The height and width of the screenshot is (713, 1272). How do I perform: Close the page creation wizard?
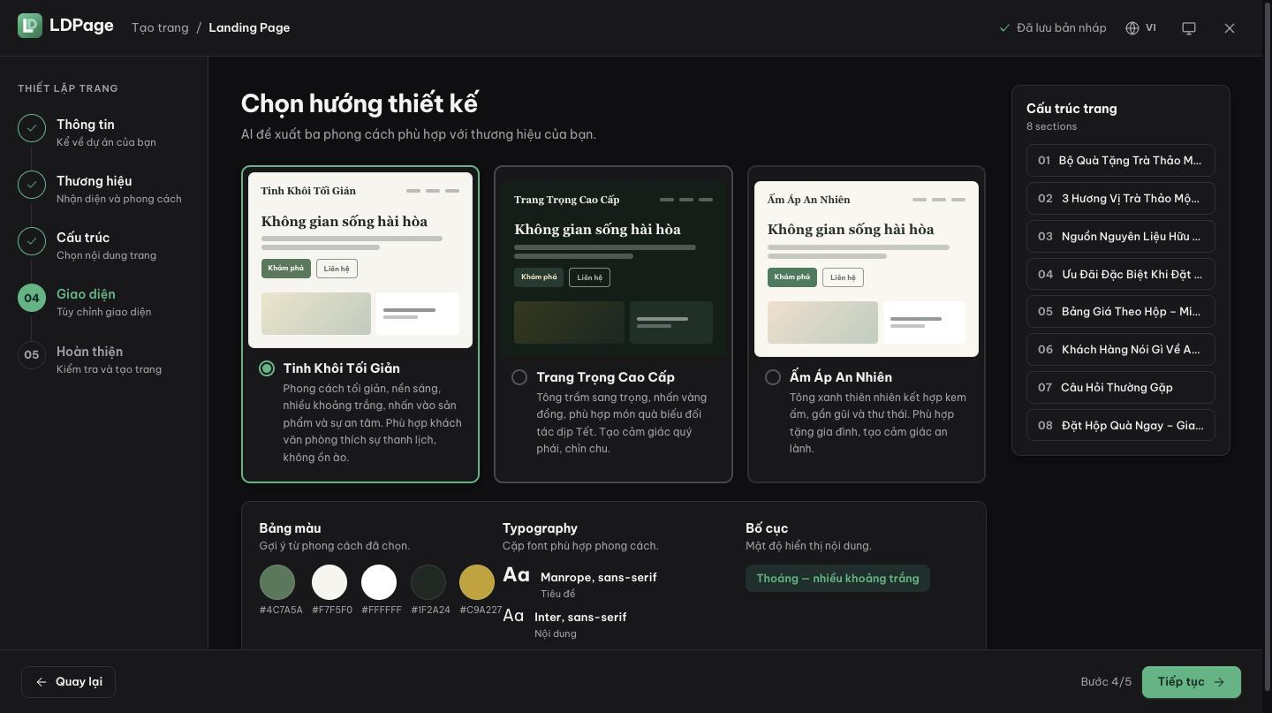(1230, 28)
